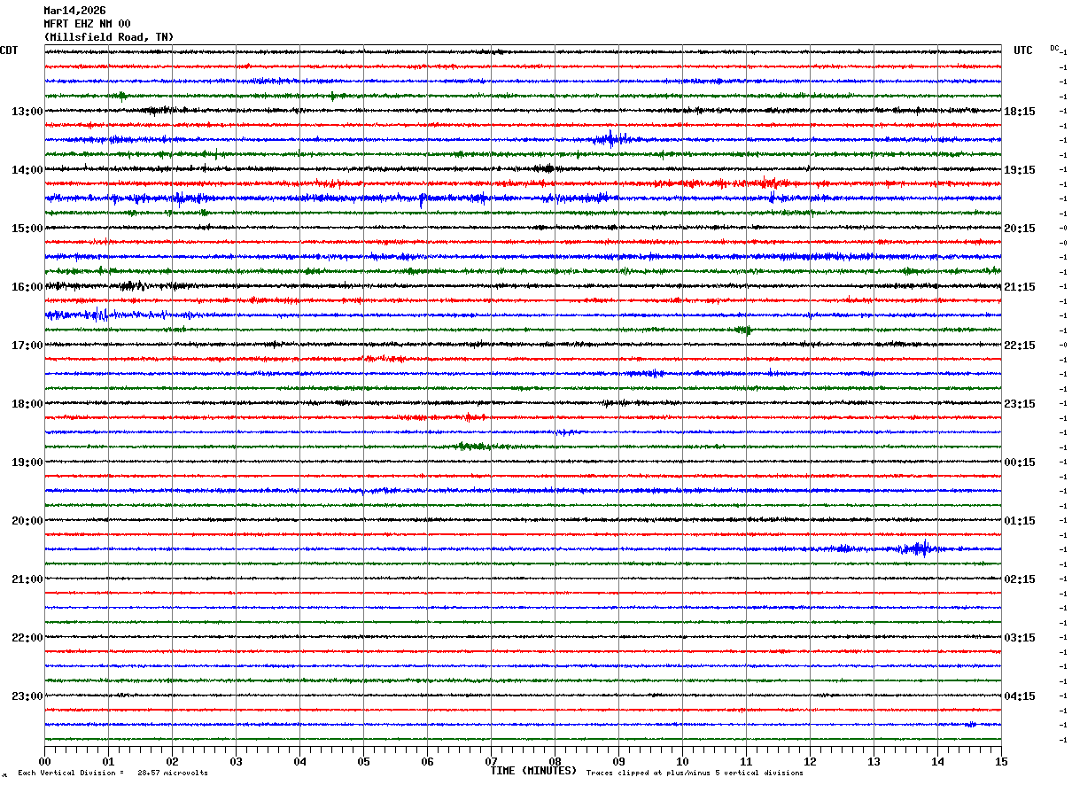This screenshot has width=1072, height=785.
Task: Select the 22:00 CDT time label
Action: 27,638
